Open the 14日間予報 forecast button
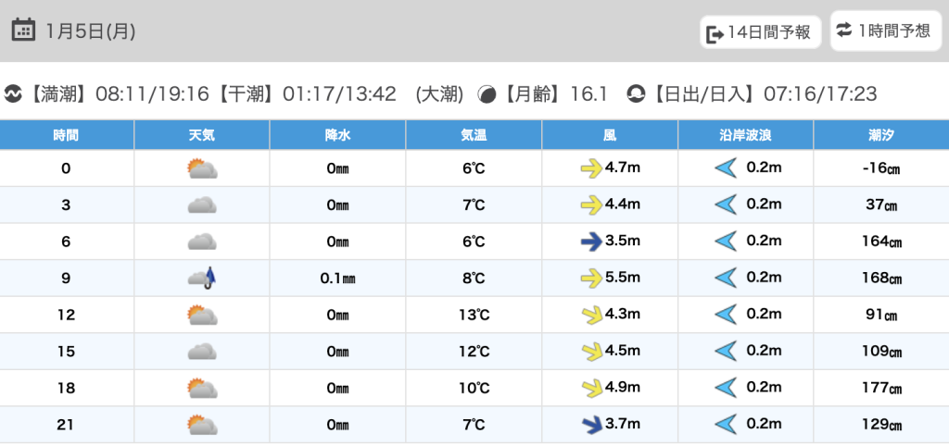 (x=760, y=33)
